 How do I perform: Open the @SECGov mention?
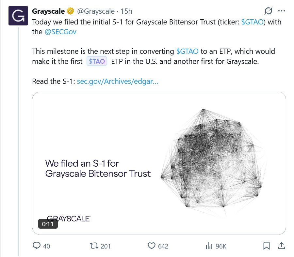[60, 32]
